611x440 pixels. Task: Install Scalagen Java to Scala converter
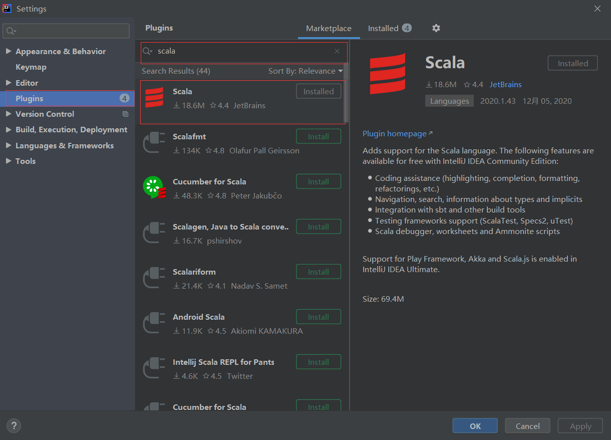click(319, 227)
